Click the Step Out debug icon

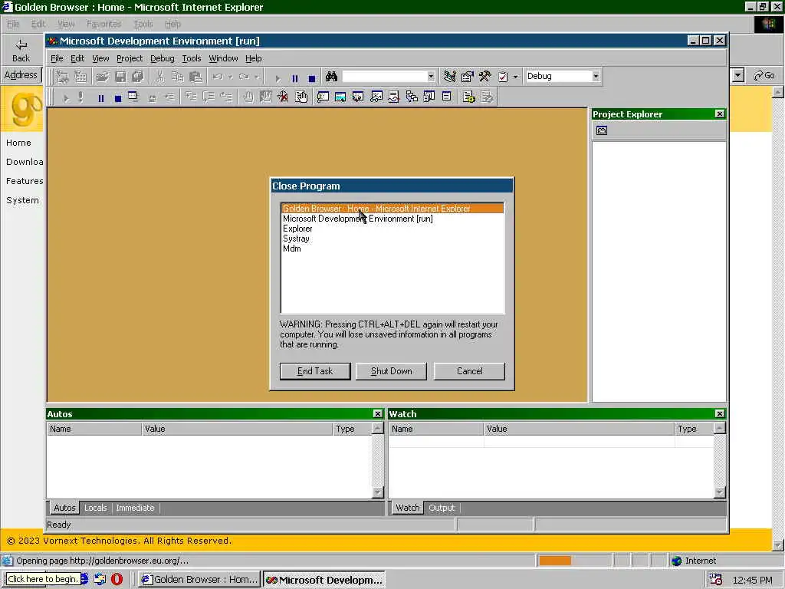coord(226,97)
